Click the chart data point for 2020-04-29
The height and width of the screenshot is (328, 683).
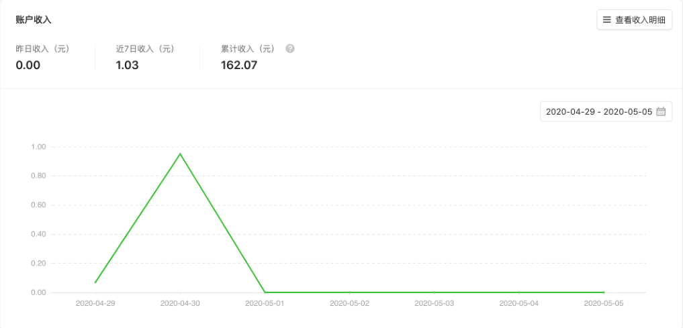pyautogui.click(x=95, y=282)
